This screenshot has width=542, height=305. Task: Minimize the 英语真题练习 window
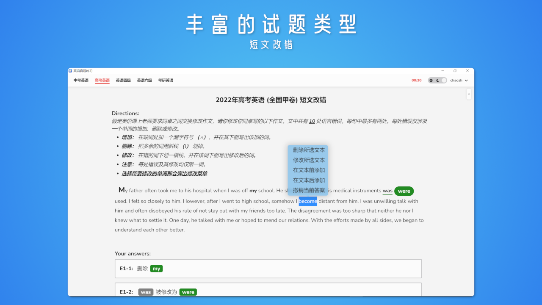442,71
